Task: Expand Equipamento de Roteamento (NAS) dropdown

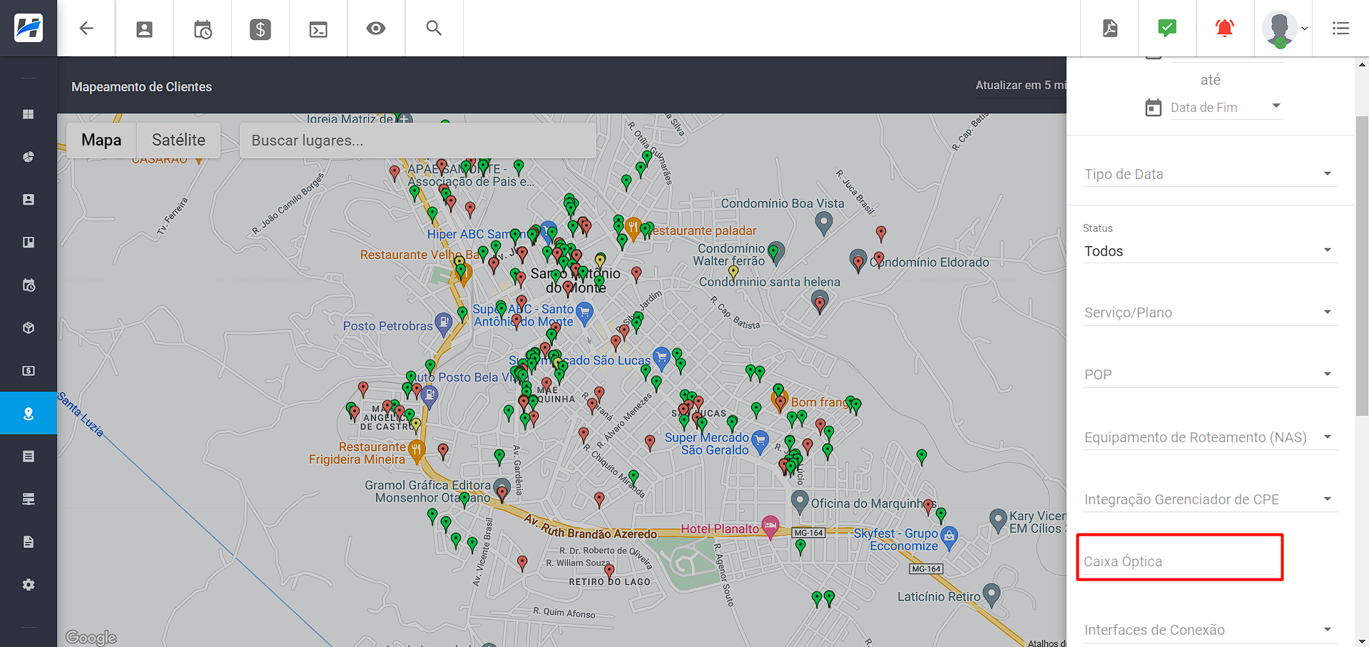Action: click(x=1211, y=437)
